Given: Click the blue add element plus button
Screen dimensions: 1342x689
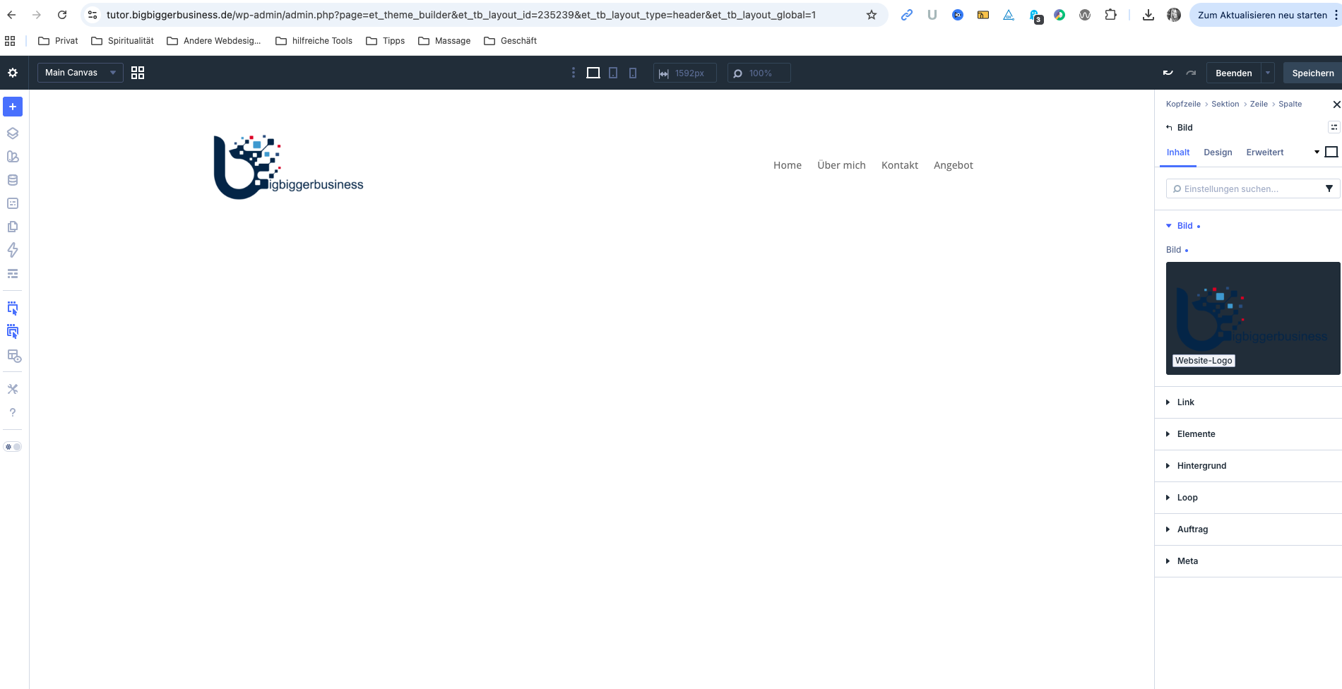Looking at the screenshot, I should click(x=13, y=107).
